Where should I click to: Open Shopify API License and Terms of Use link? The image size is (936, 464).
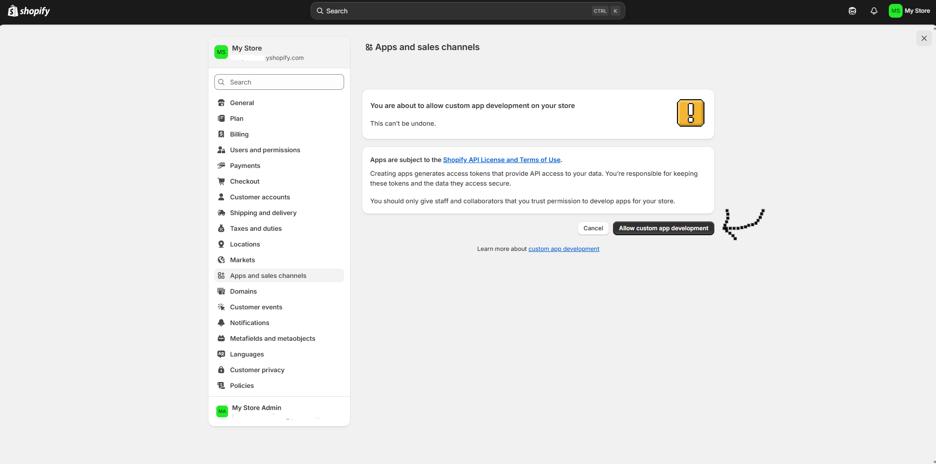coord(501,160)
